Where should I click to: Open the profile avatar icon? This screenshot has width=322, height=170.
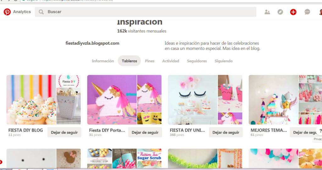[320, 12]
